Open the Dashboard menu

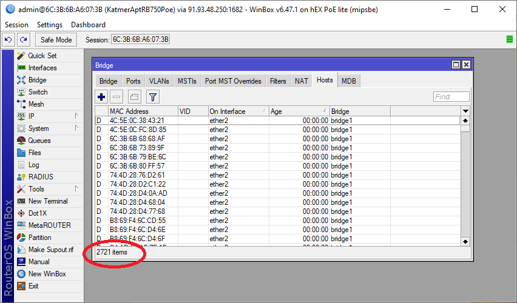[x=88, y=25]
